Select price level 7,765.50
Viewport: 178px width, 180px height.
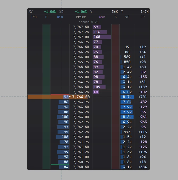tap(81, 67)
